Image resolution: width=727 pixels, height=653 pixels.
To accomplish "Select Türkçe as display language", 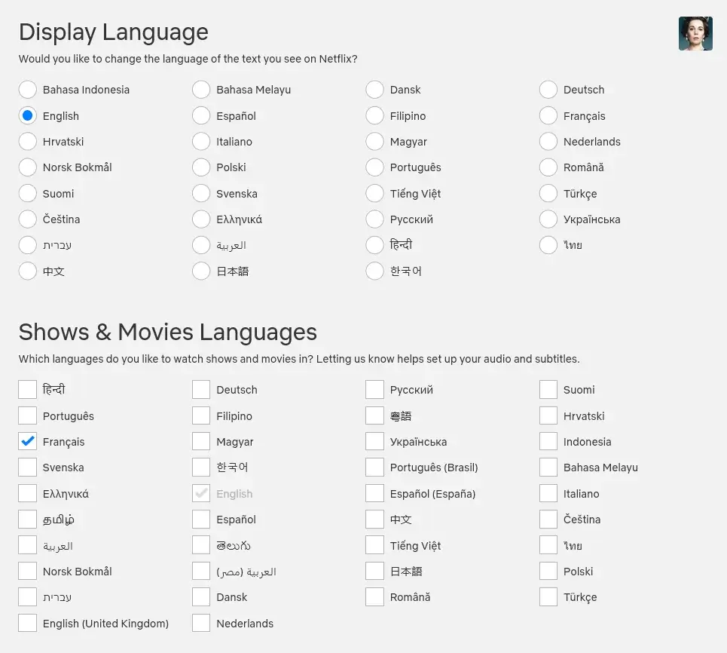I will point(548,193).
